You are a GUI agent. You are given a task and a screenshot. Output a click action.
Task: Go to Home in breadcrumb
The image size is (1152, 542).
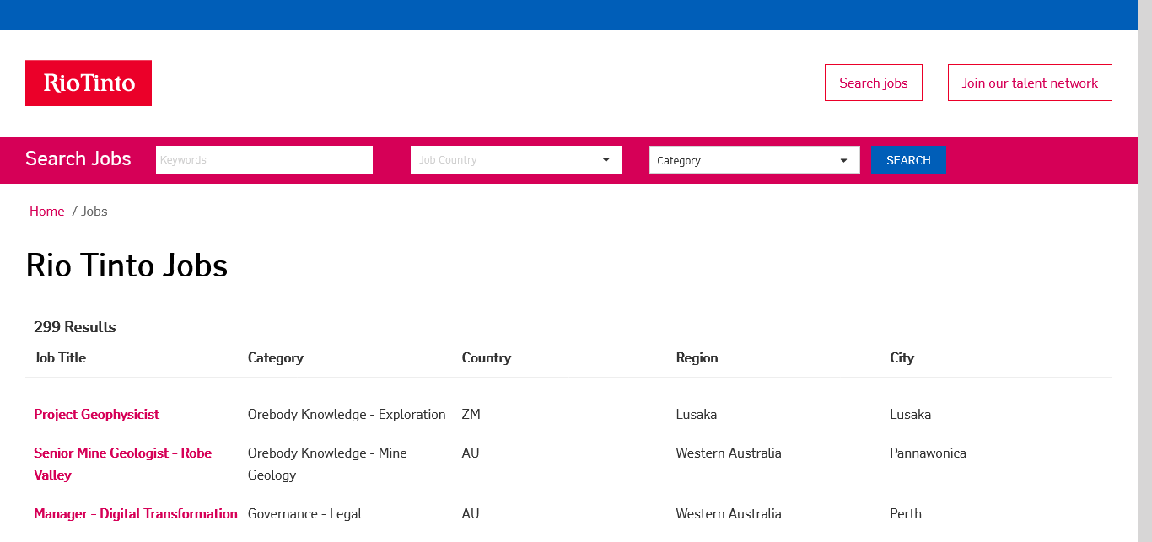pos(46,211)
